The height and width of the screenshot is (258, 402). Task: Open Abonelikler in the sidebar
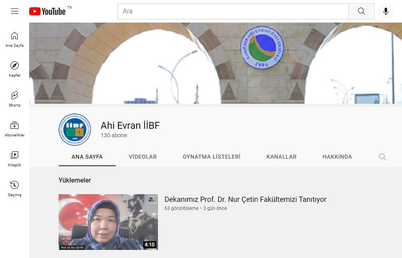15,129
